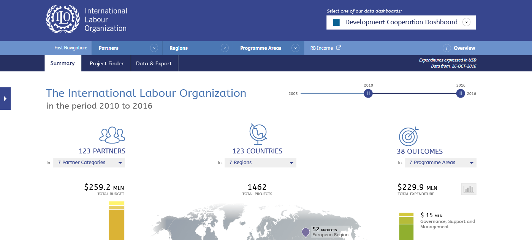Click the 2016 end year slider handle
The width and height of the screenshot is (532, 240).
click(461, 93)
